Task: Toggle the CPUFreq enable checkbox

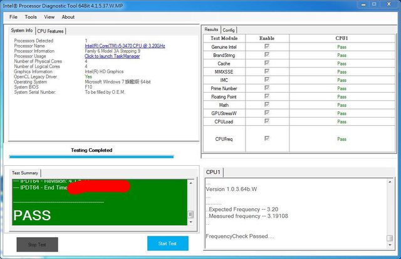Action: [267, 138]
